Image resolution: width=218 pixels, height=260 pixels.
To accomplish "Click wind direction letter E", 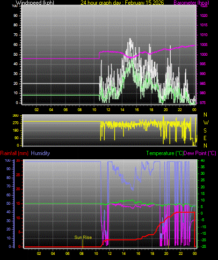I will [x=205, y=138].
